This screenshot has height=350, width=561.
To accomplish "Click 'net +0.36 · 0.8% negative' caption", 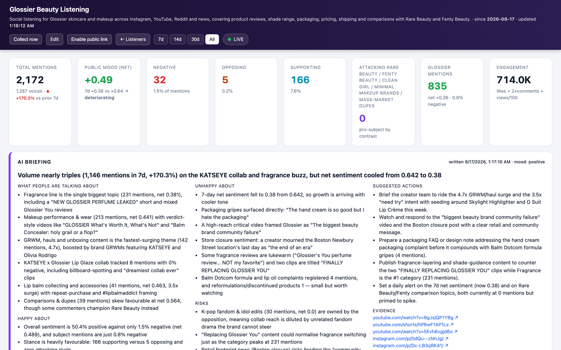I will (x=445, y=101).
